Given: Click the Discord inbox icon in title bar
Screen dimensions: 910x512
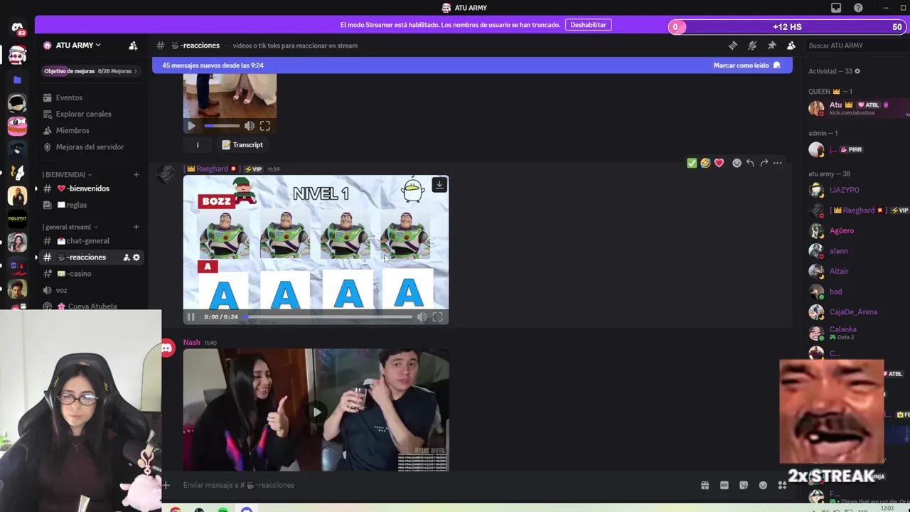Looking at the screenshot, I should pos(836,8).
